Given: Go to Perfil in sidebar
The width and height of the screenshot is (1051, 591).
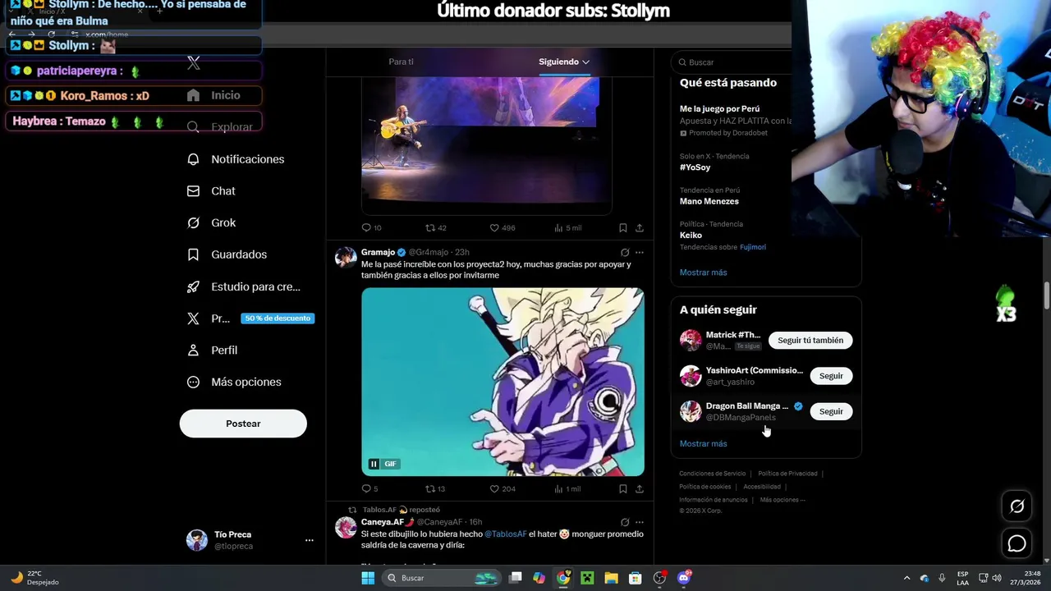Looking at the screenshot, I should tap(212, 350).
